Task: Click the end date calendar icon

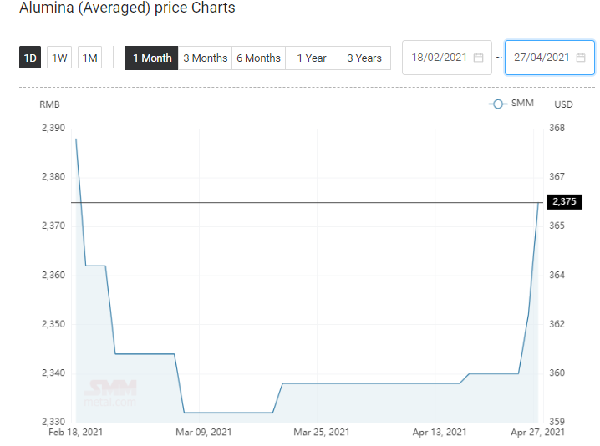Action: (581, 58)
